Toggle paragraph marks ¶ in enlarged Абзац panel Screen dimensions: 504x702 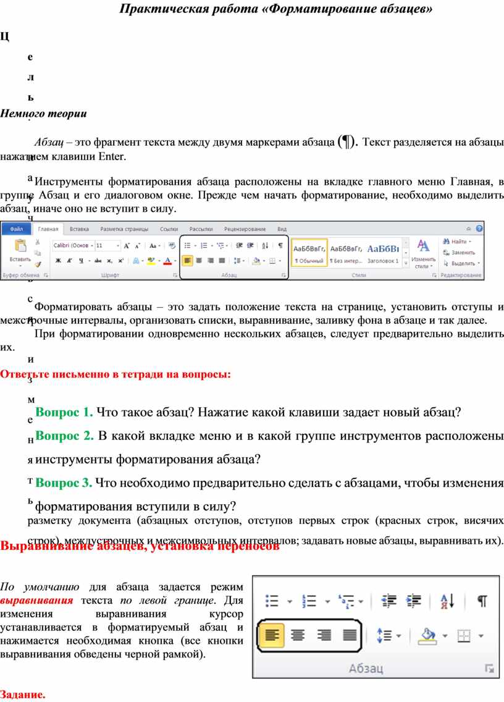click(482, 601)
